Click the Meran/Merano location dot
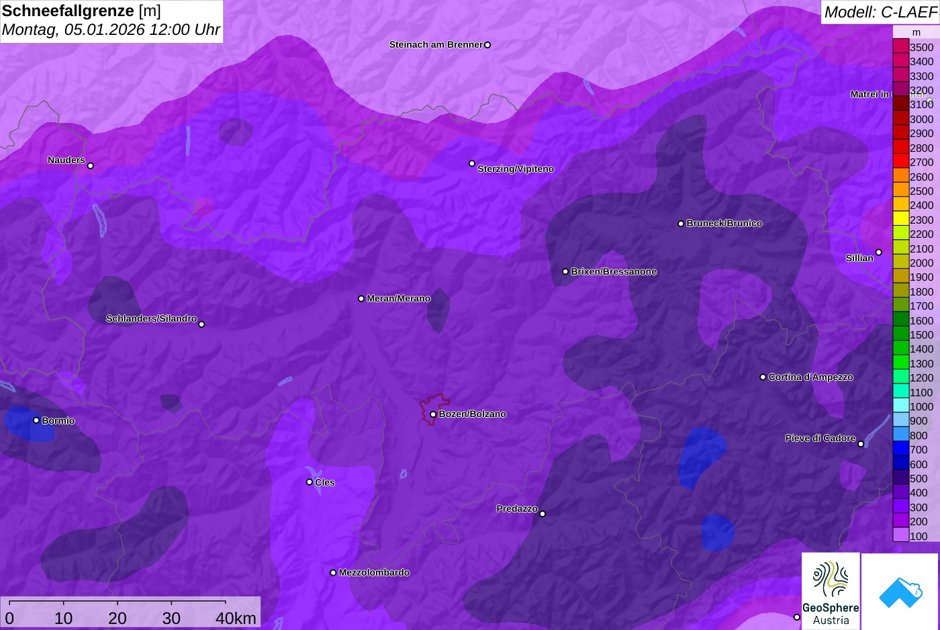940x630 pixels. [361, 299]
